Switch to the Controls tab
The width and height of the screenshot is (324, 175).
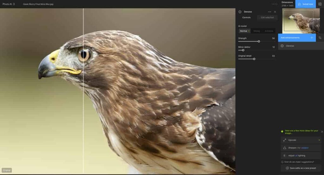coord(246,17)
